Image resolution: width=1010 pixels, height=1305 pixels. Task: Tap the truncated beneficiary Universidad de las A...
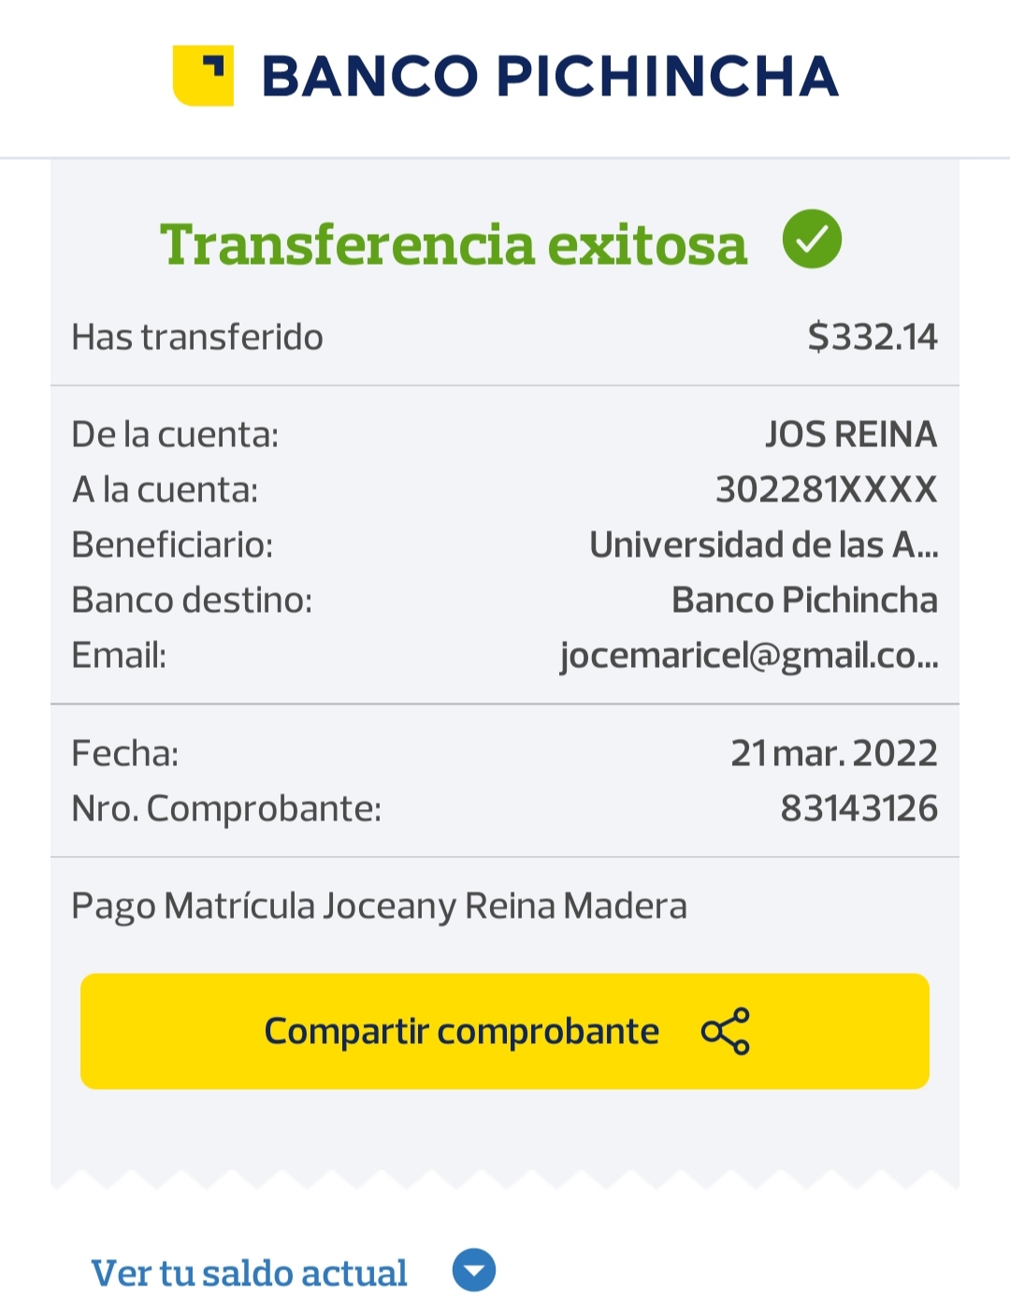(763, 544)
